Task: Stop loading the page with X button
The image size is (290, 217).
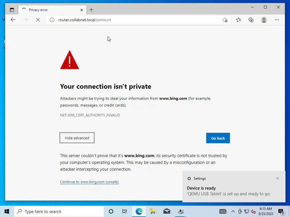Action: pos(38,20)
